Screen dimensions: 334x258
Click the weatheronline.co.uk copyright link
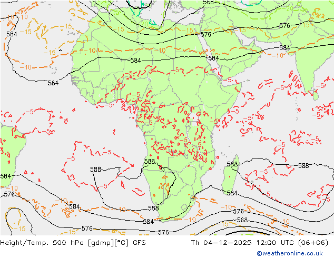point(290,253)
